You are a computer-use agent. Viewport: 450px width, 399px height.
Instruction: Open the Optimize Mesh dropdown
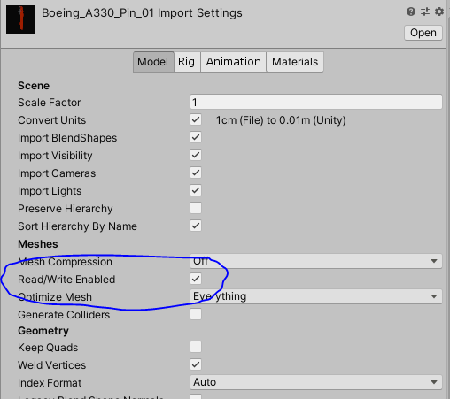coord(316,296)
